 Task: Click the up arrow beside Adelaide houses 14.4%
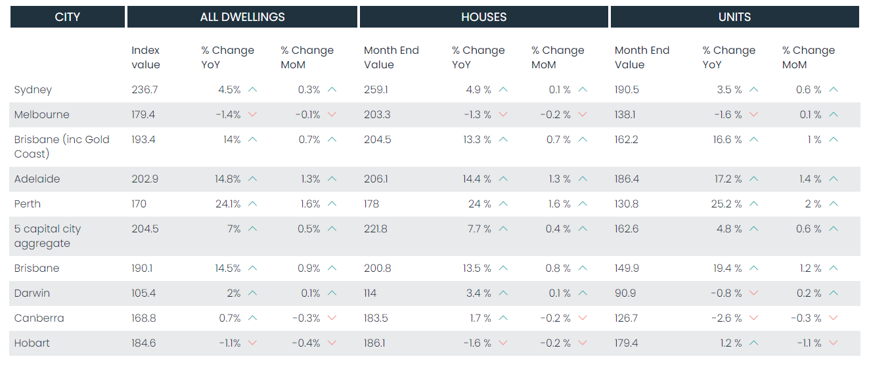click(x=503, y=179)
